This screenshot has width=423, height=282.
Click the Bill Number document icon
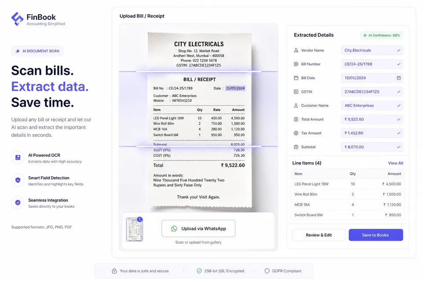tap(296, 64)
